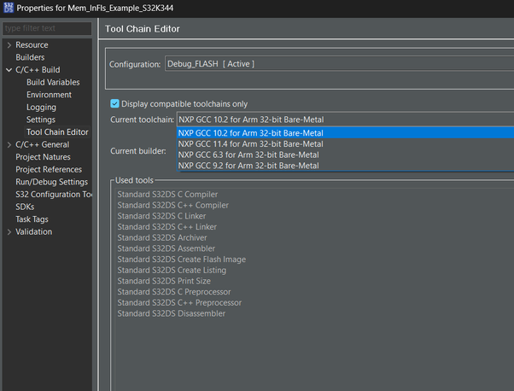This screenshot has height=391, width=514.
Task: Select Standard S32DS Assembler entry
Action: pos(166,248)
